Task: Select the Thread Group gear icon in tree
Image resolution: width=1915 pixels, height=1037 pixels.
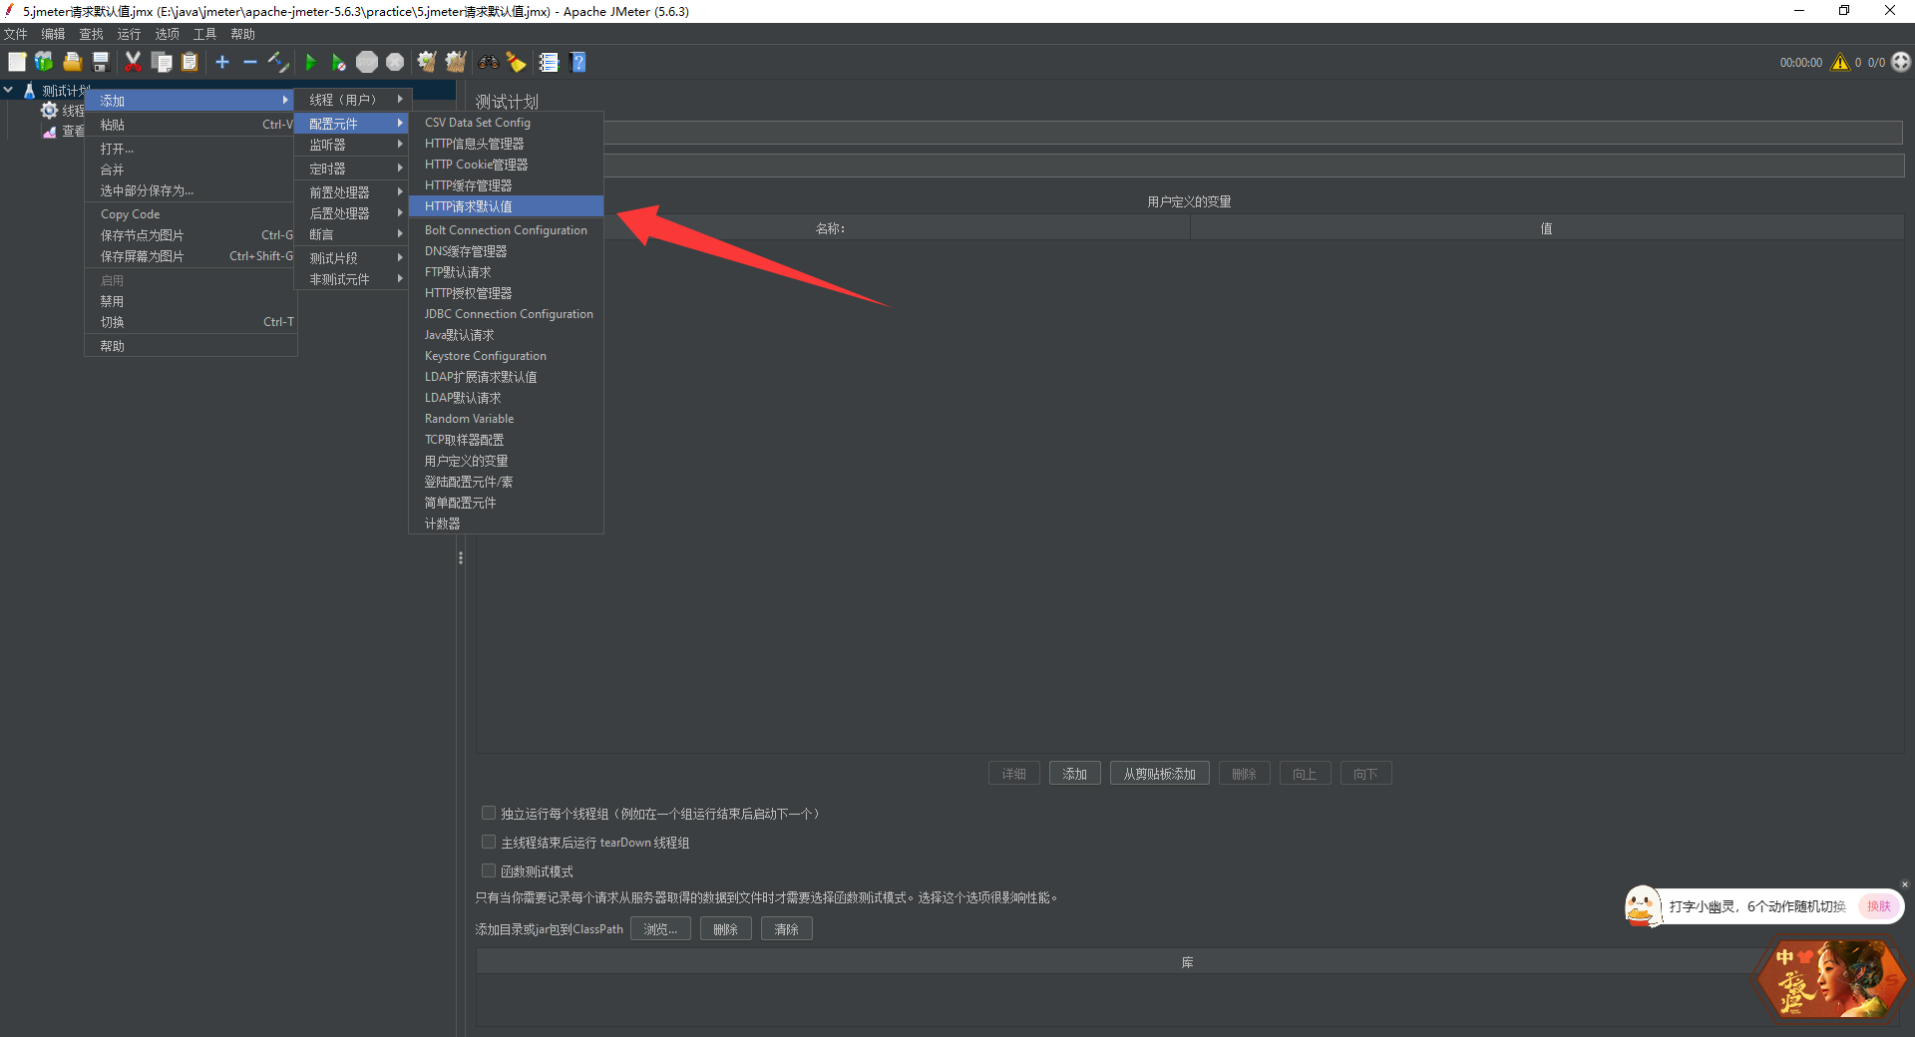Action: tap(49, 110)
